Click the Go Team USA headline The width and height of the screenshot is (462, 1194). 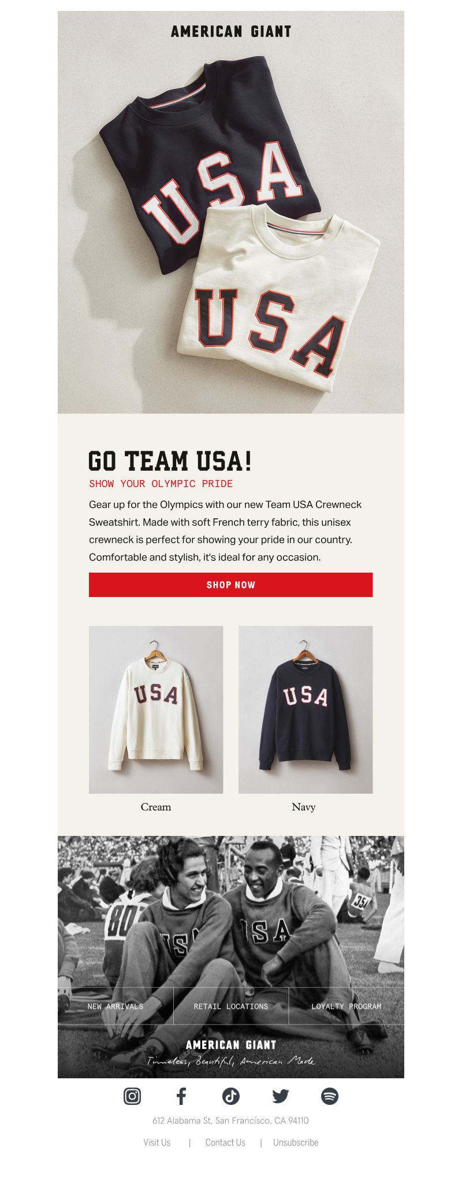coord(170,461)
